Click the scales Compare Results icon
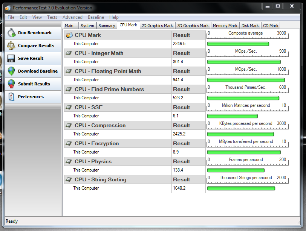Viewport: 306px width, 231px height. 11,46
